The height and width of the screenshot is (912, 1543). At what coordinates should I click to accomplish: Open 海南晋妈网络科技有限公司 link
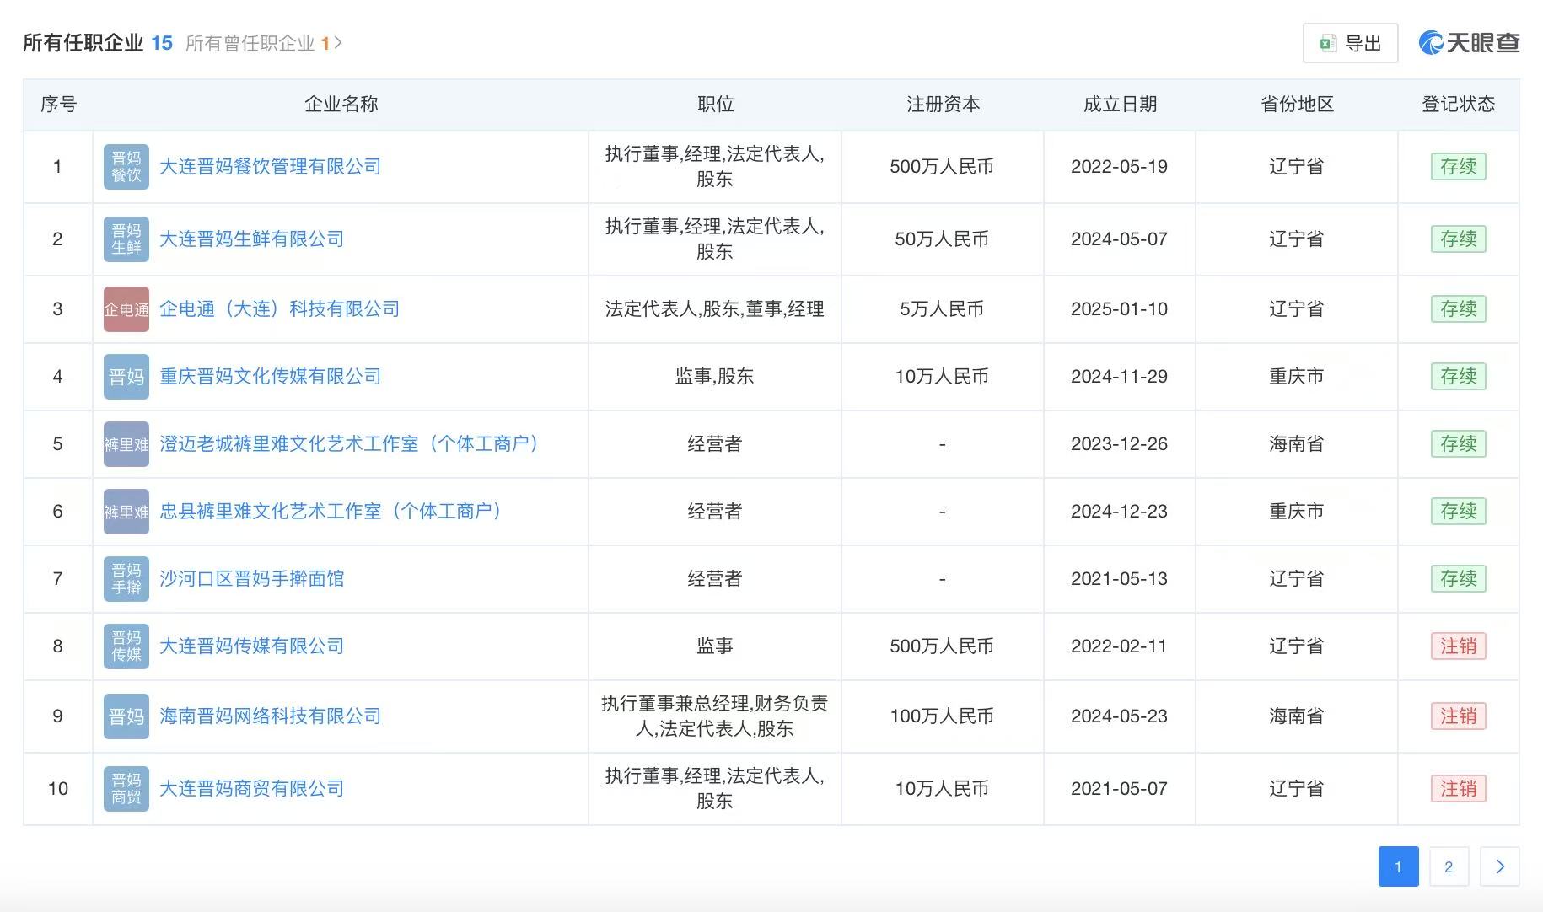tap(270, 716)
